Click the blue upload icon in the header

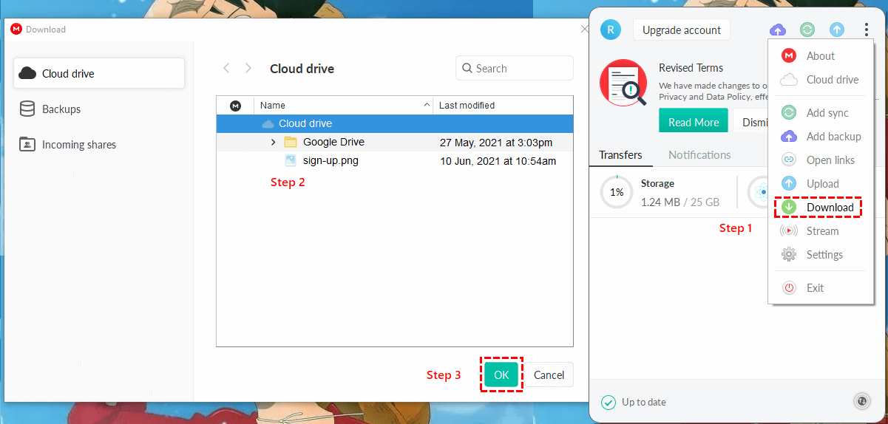point(836,30)
